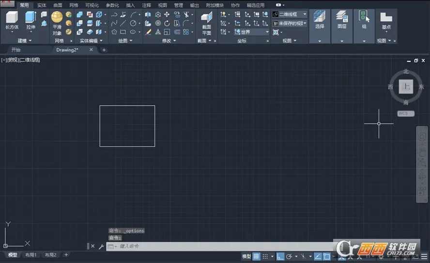Toggle the 模型 model space button in status bar
This screenshot has height=263, width=430.
coord(246,256)
